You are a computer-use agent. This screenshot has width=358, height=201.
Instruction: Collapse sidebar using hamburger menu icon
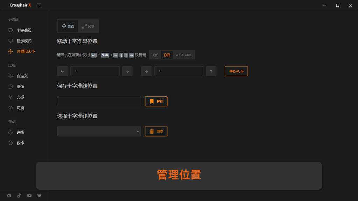(x=39, y=5)
